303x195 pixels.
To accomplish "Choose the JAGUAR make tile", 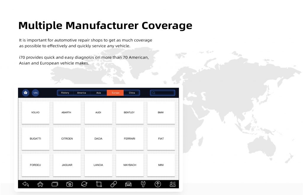I will click(67, 165).
